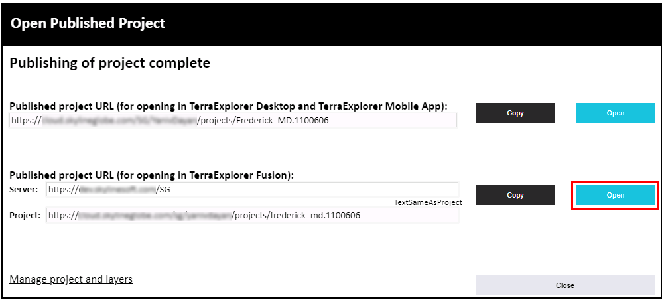The image size is (662, 300).
Task: Click the 'Project:' label
Action: coord(25,216)
